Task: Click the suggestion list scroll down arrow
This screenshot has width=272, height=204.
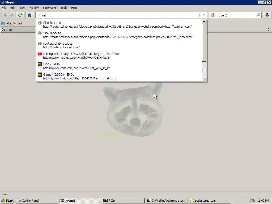Action: pos(204,79)
